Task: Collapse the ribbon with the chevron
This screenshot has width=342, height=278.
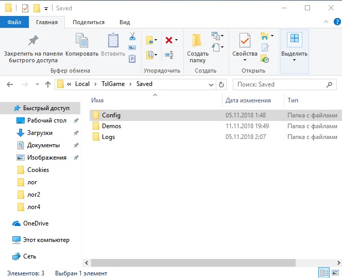Action: coord(326,22)
